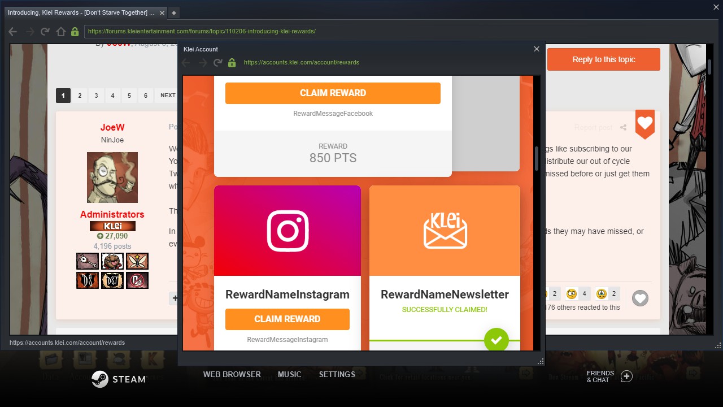Go to page 3 of the topic

click(x=96, y=96)
